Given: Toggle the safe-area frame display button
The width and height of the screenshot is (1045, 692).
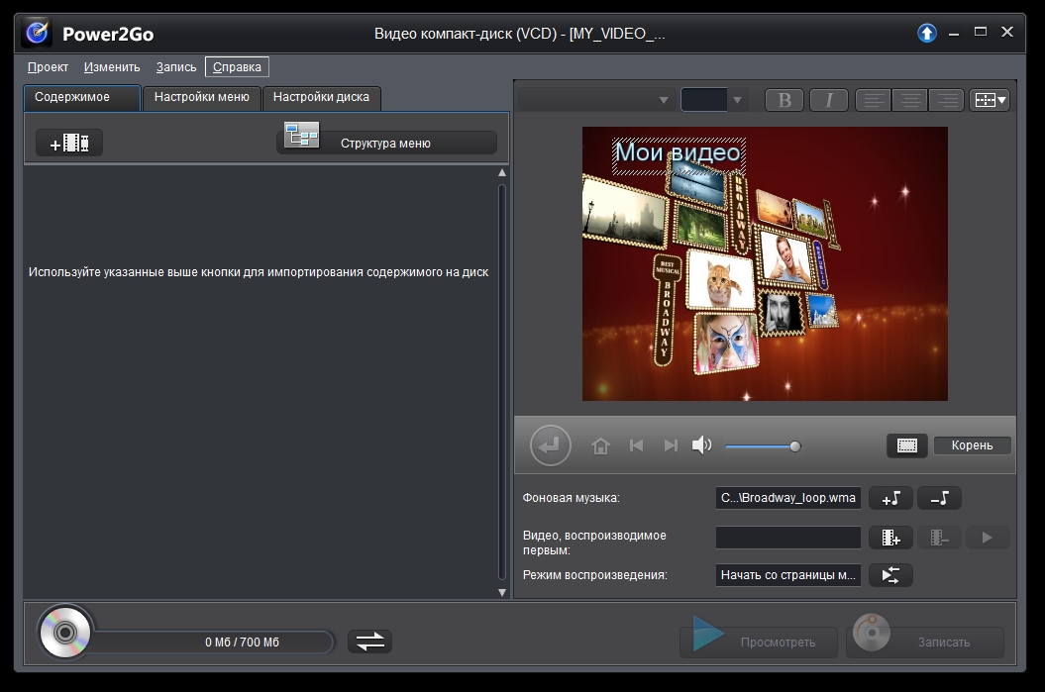Looking at the screenshot, I should (x=906, y=445).
